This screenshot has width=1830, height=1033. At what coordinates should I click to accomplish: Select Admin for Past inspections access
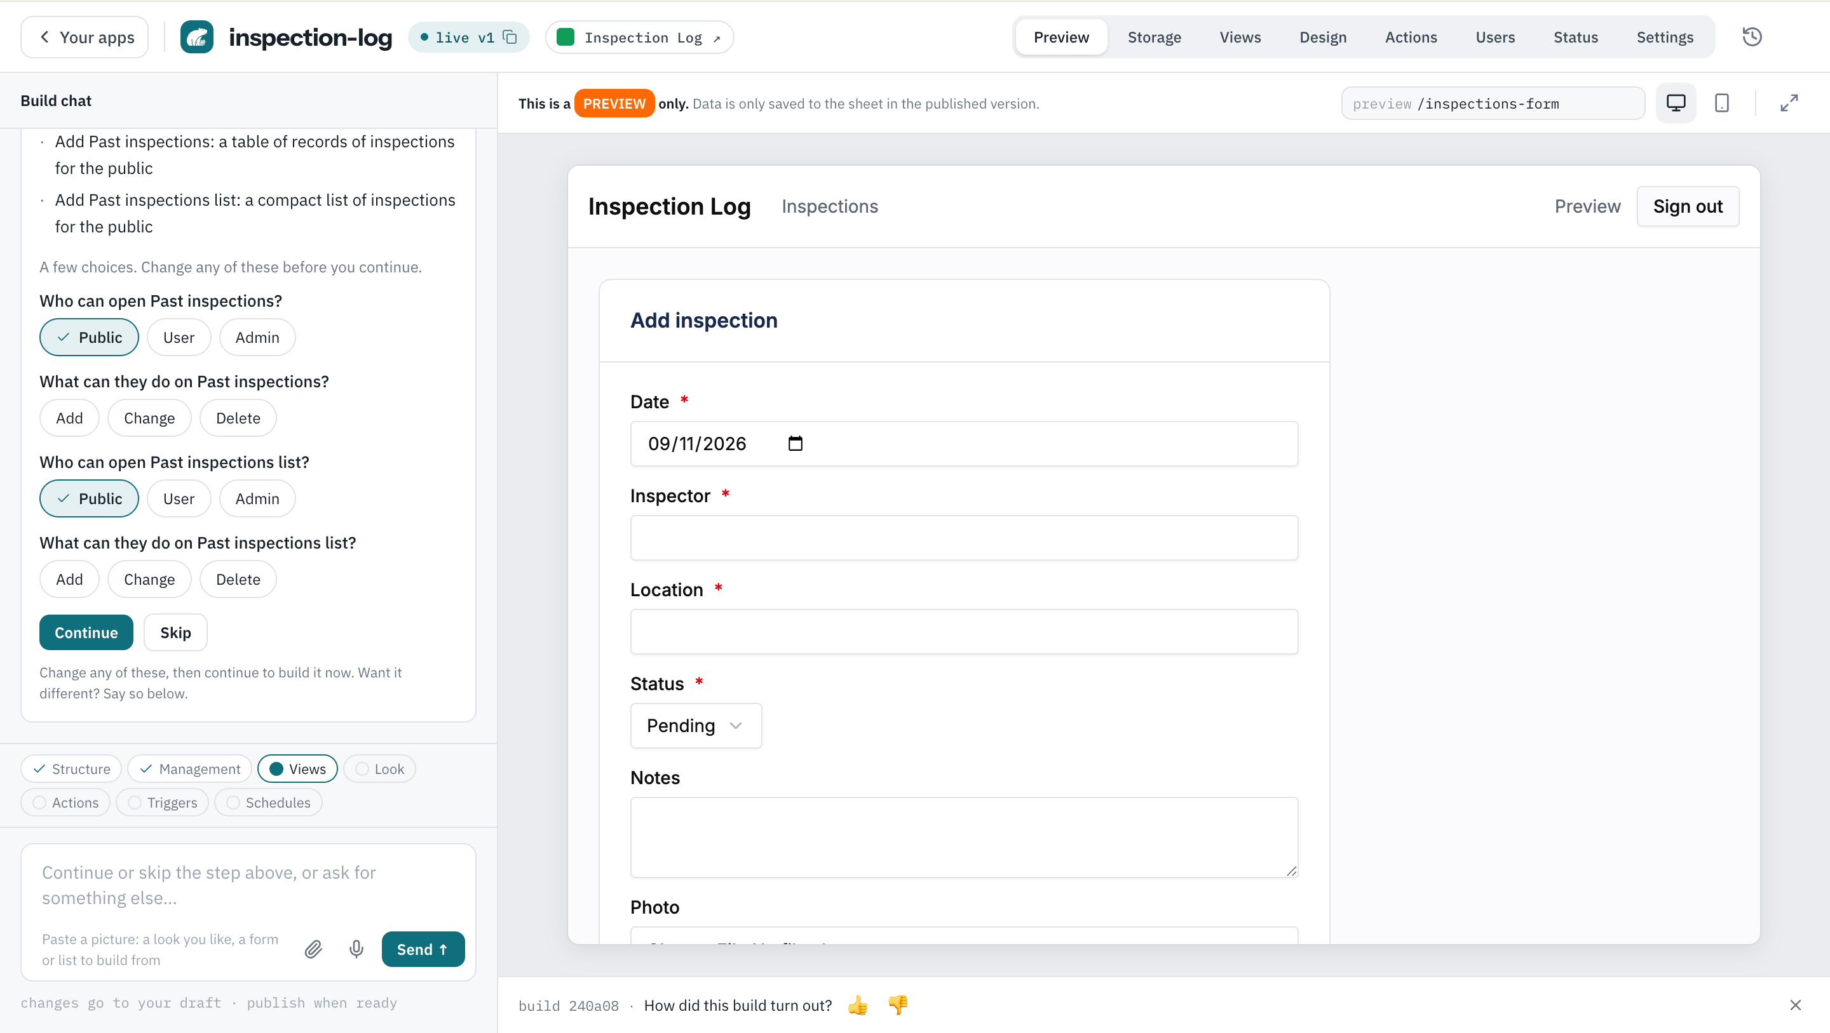click(257, 337)
